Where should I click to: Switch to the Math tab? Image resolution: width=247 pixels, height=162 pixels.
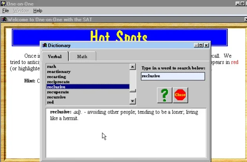pyautogui.click(x=82, y=56)
